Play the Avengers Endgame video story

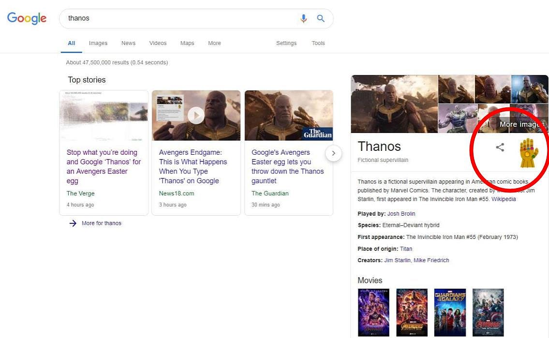[196, 115]
